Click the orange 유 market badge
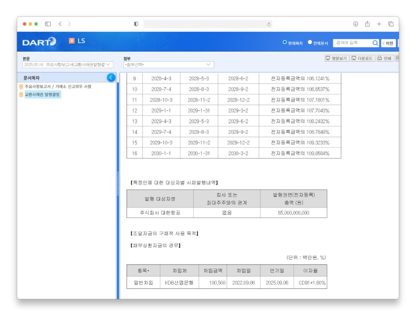The height and width of the screenshot is (311, 416). 71,40
